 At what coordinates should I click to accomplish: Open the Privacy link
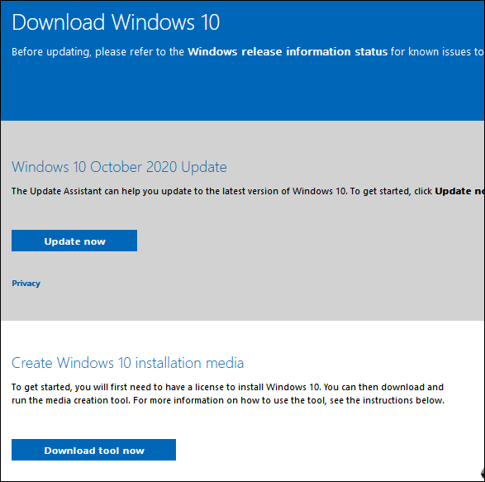click(x=26, y=284)
